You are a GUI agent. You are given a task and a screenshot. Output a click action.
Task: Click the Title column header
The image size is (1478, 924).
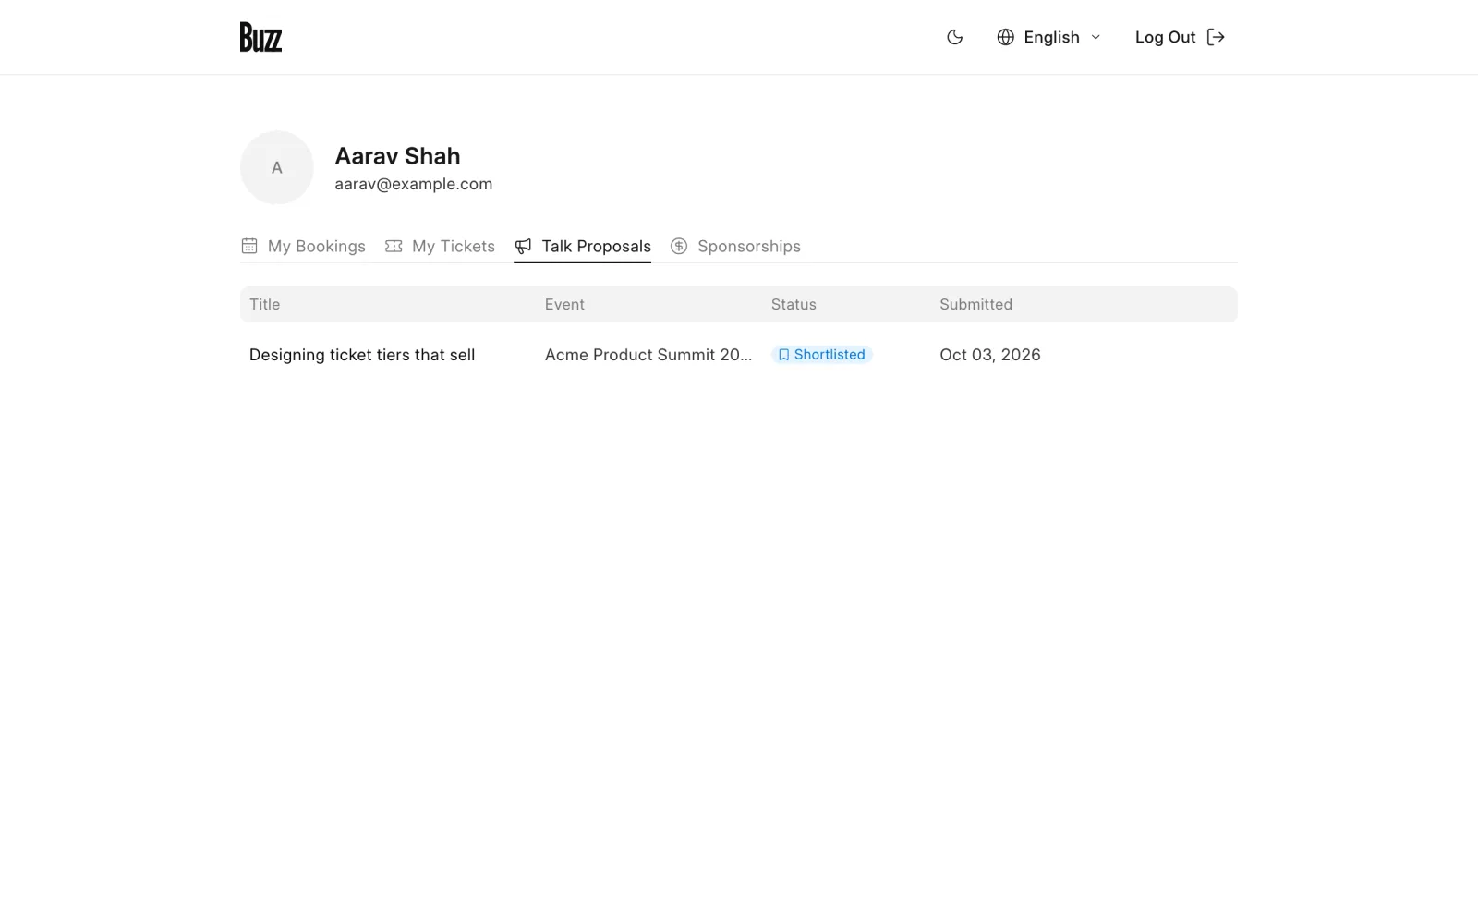pos(264,304)
